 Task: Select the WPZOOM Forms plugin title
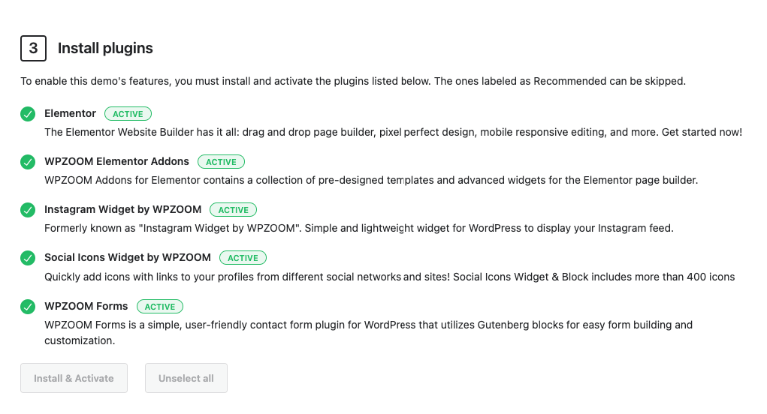pyautogui.click(x=86, y=306)
